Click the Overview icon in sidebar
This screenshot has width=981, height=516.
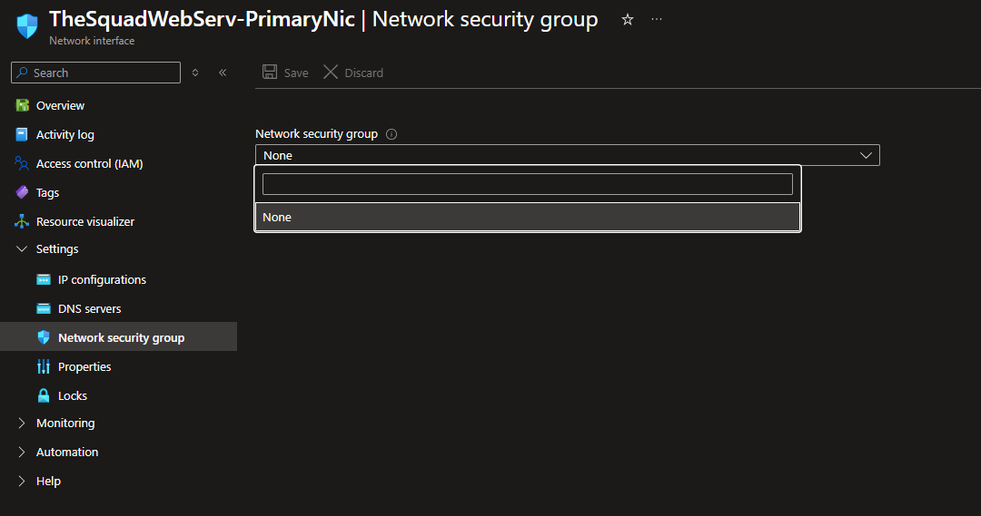click(x=22, y=105)
